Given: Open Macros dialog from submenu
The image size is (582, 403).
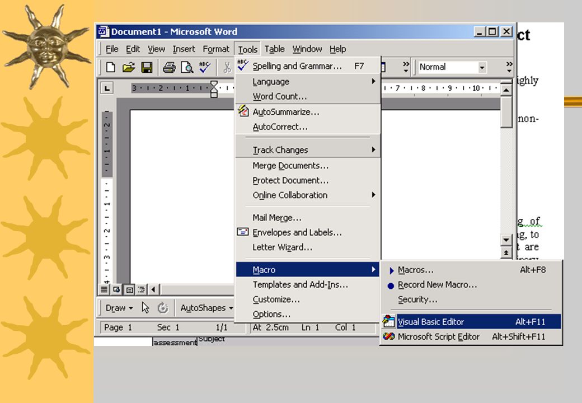Looking at the screenshot, I should point(471,270).
